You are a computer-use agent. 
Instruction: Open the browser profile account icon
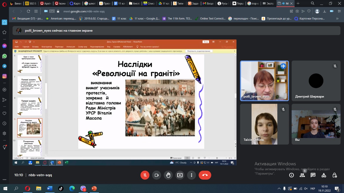click(317, 11)
